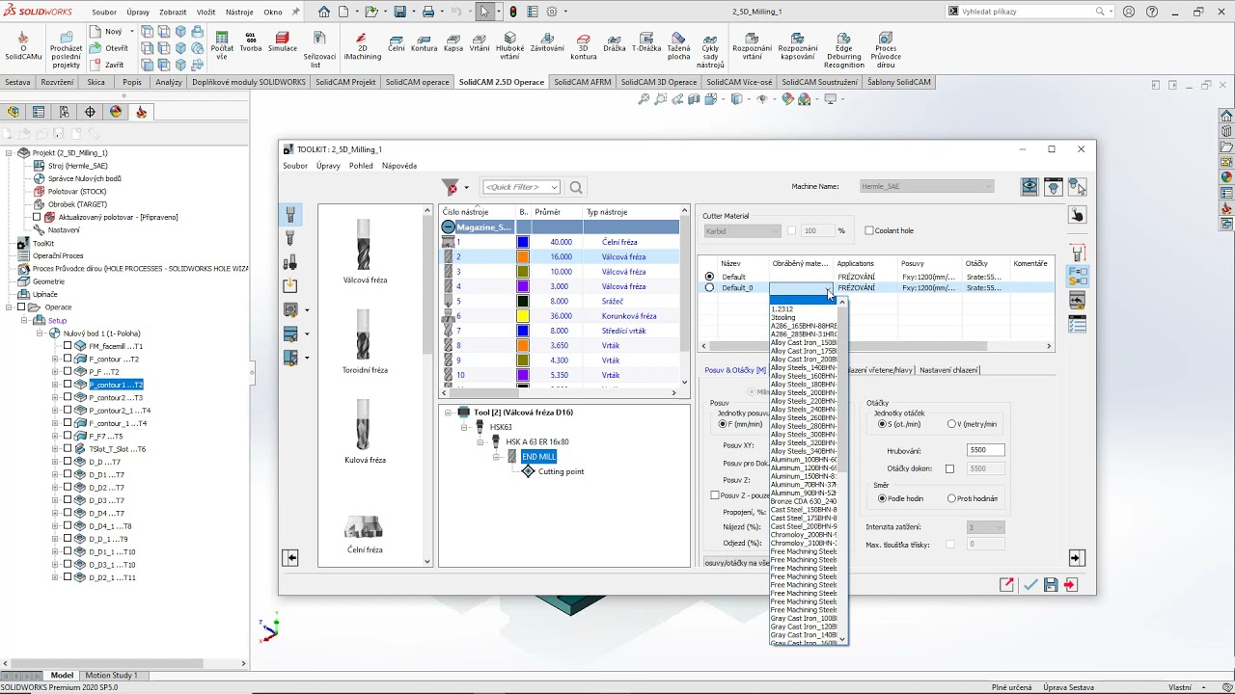Click the exit icon in ToolKit's bottom-right corner
Screen dimensions: 1235x694
click(x=1071, y=584)
